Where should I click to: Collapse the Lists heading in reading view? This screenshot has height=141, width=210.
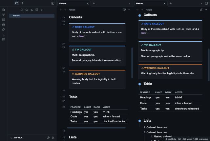click(x=139, y=121)
